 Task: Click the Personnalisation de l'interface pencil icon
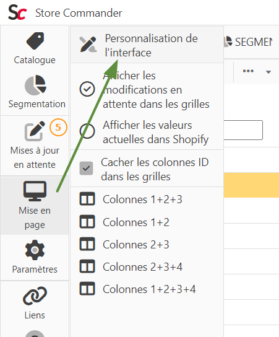(x=88, y=45)
